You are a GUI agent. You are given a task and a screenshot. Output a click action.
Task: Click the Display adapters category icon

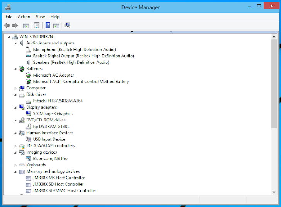22,107
